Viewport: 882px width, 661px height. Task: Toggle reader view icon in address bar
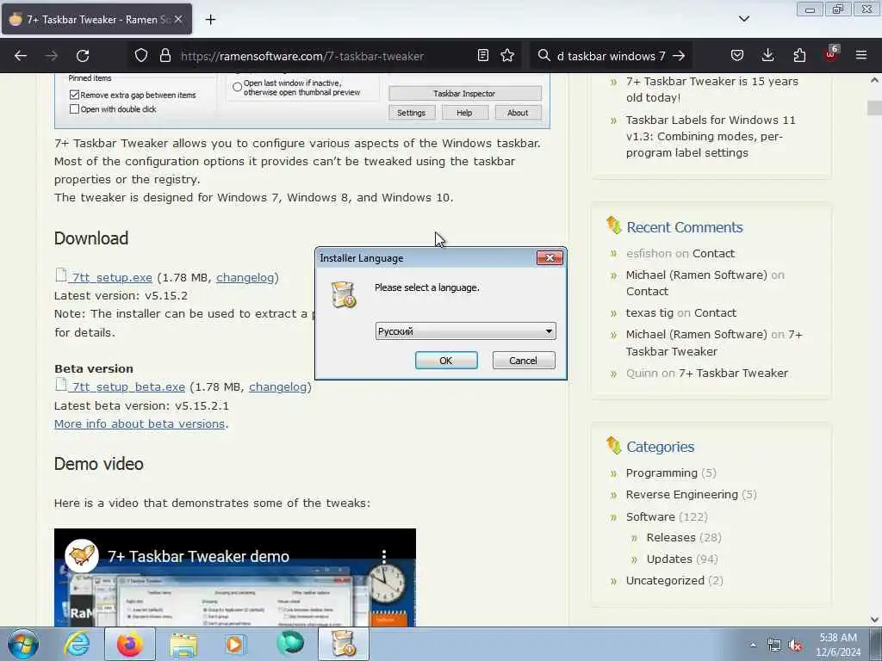pyautogui.click(x=482, y=55)
